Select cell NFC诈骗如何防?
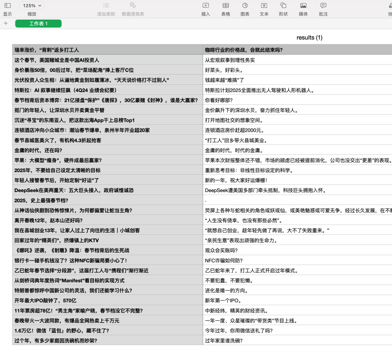 pyautogui.click(x=298, y=261)
